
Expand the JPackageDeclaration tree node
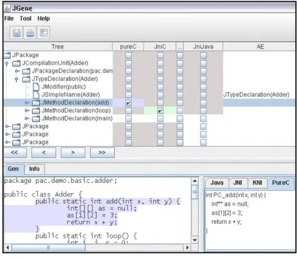[17, 71]
